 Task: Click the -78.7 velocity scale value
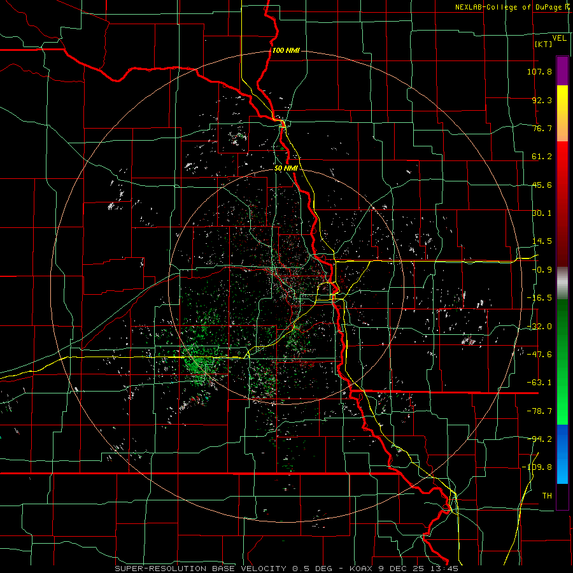(539, 411)
